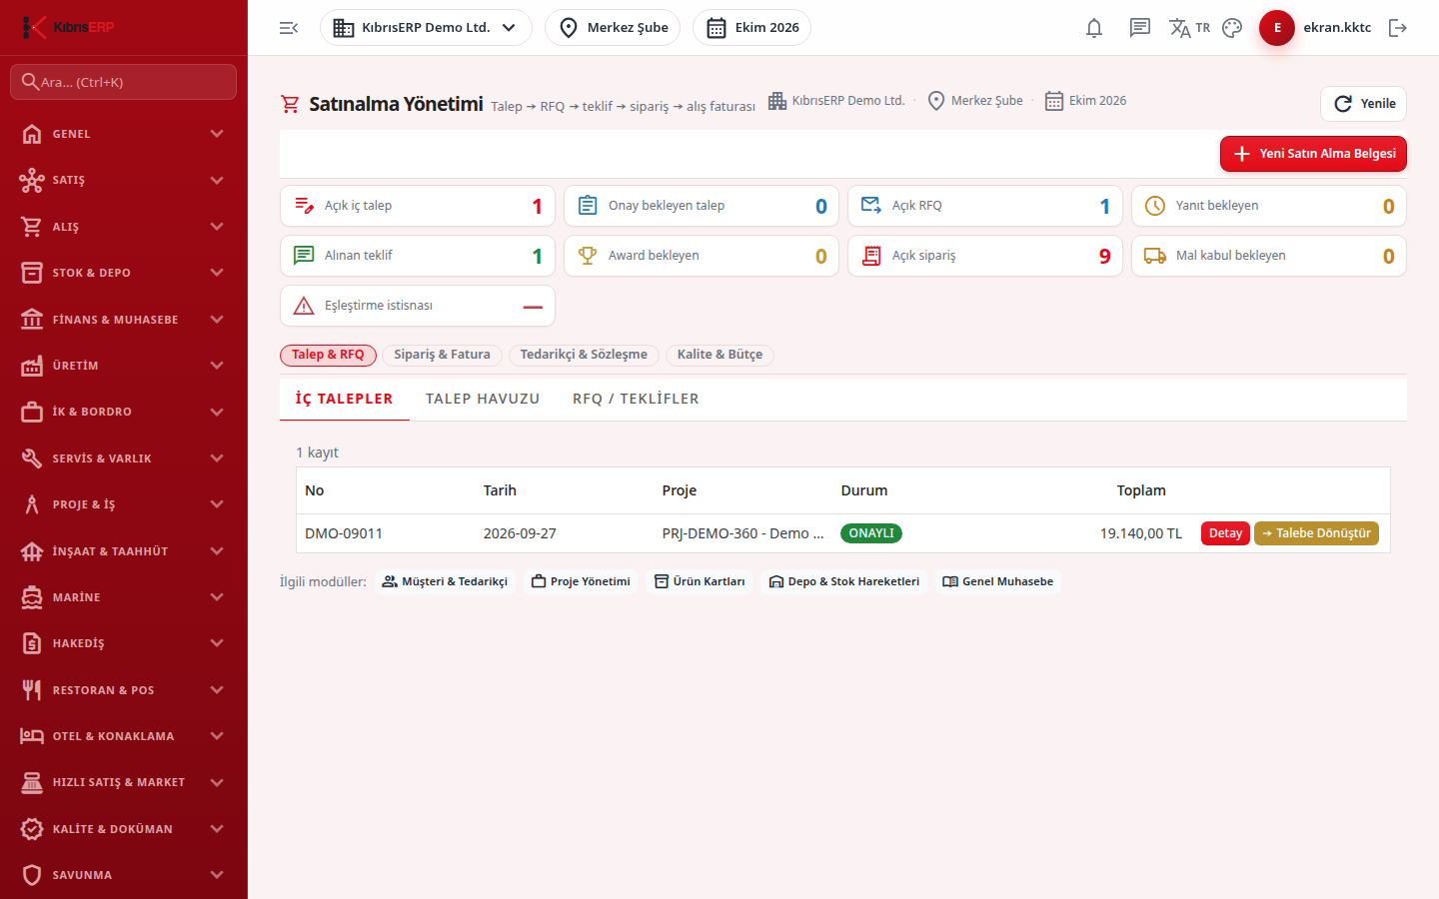Change language with the TR translate icon
This screenshot has height=899, width=1439.
point(1189,28)
